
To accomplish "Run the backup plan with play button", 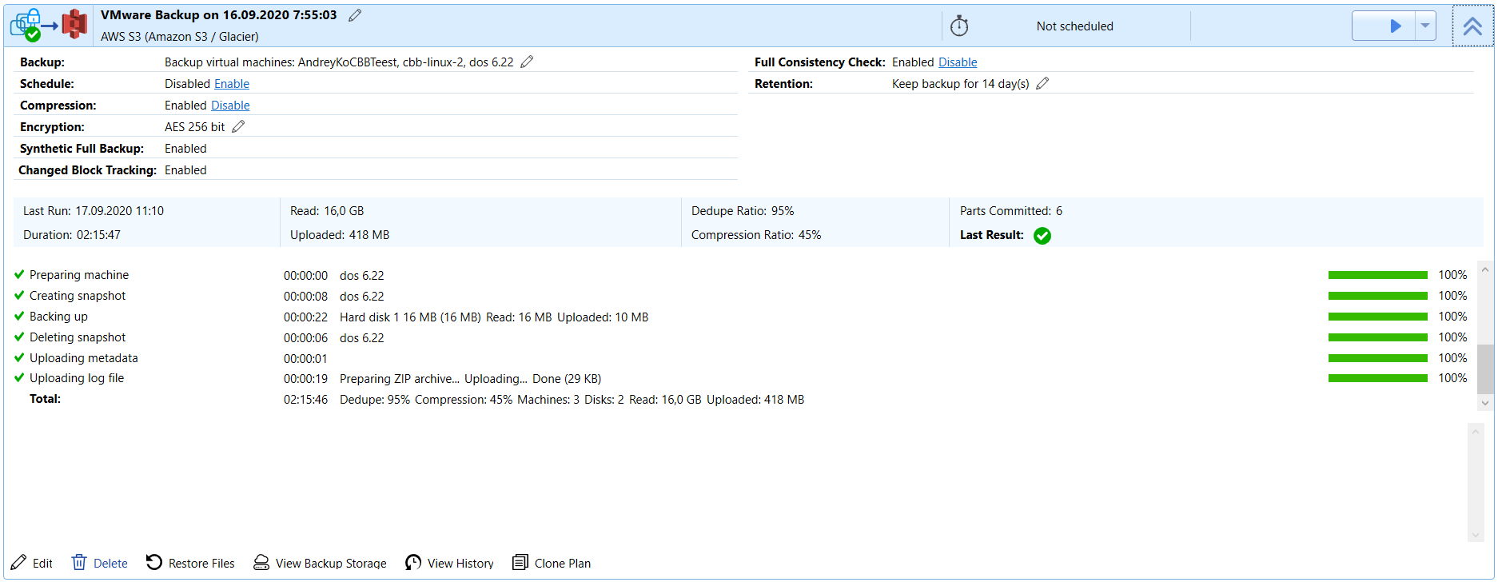I will (1394, 26).
